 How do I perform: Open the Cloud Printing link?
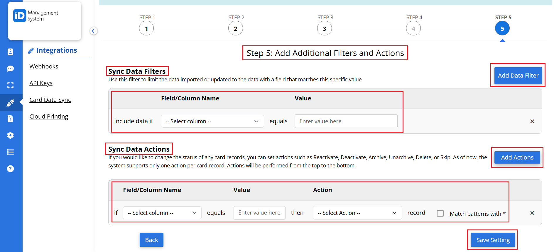pos(49,116)
